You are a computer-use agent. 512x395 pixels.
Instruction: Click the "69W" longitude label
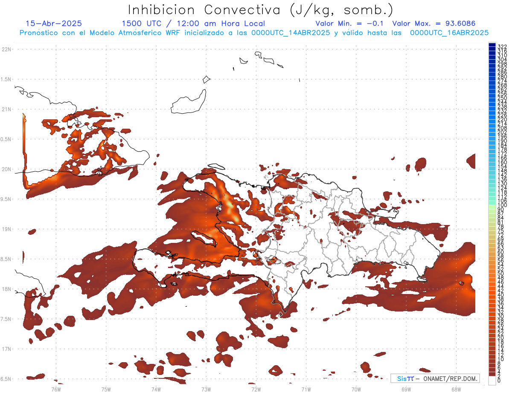point(406,389)
